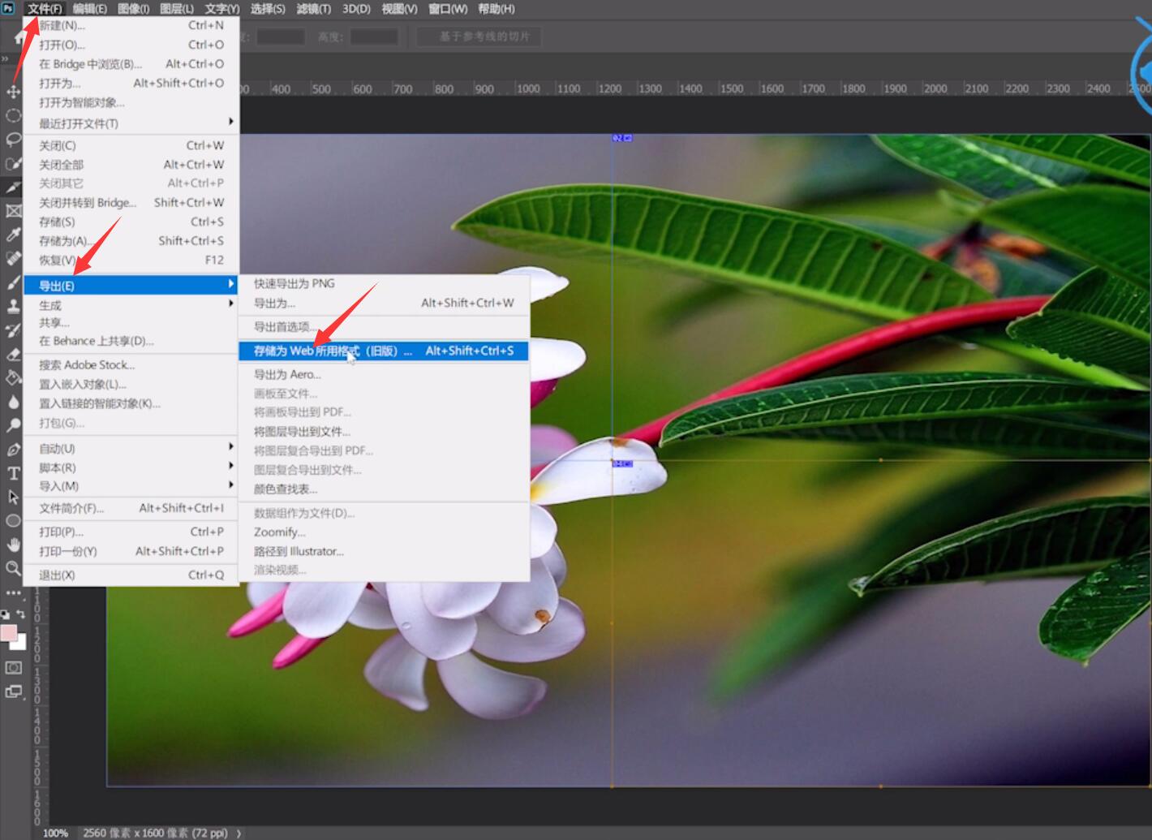Select the Hand tool

click(13, 545)
